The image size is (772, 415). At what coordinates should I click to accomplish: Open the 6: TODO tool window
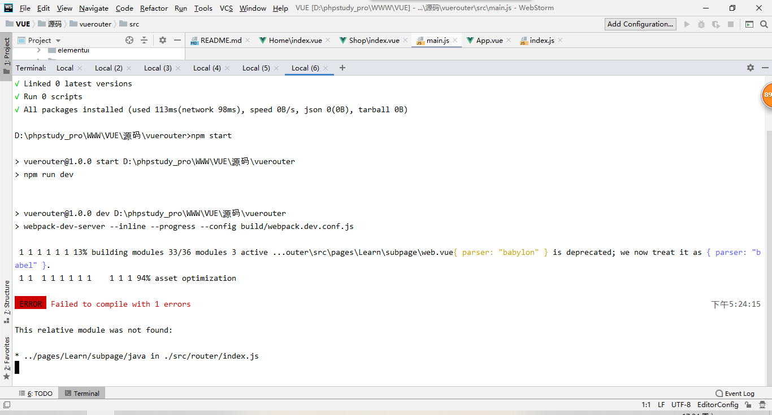tap(36, 394)
